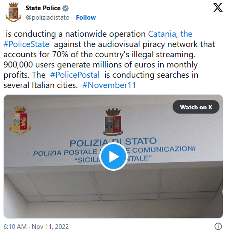Image resolution: width=228 pixels, height=234 pixels.
Task: Open the @poliziadistato handle
Action: pyautogui.click(x=47, y=18)
